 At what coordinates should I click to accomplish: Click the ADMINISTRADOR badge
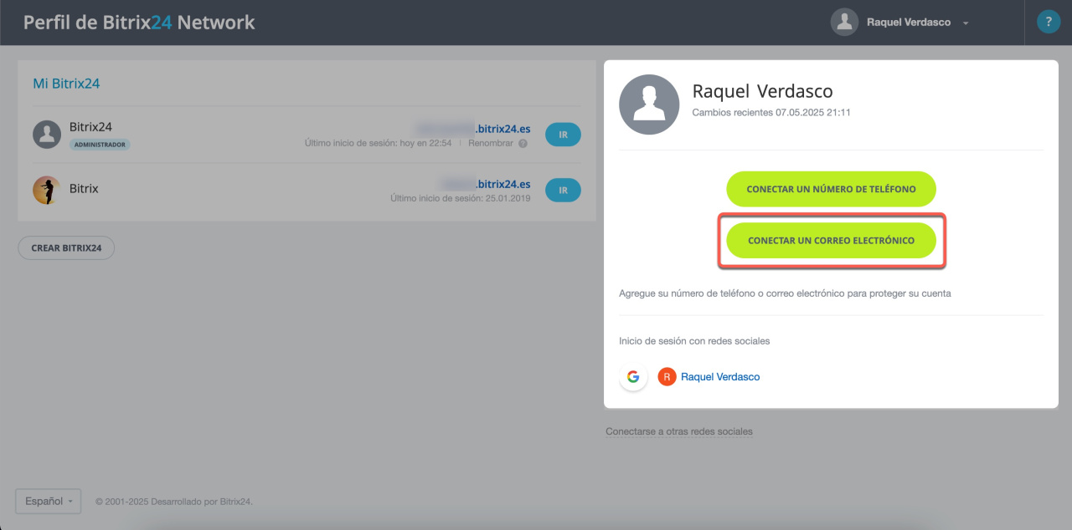100,145
